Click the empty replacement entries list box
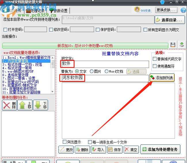The image size is (187, 163). 118,110
